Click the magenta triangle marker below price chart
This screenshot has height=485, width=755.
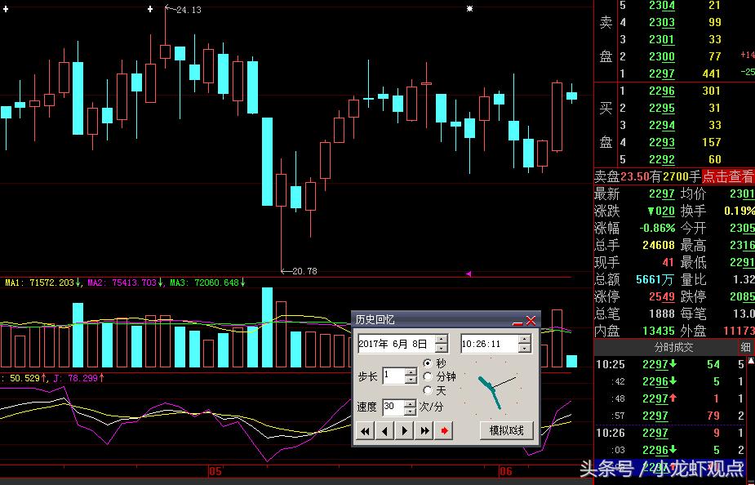[468, 274]
